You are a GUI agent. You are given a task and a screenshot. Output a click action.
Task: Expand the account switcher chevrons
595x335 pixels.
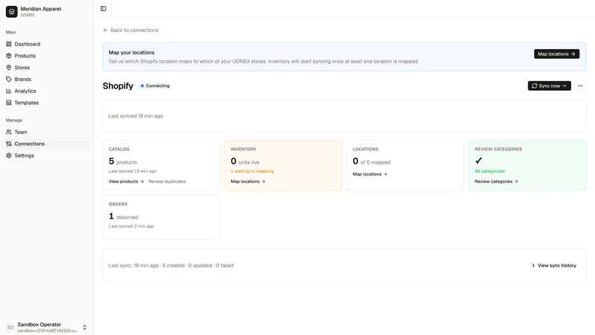(x=85, y=327)
